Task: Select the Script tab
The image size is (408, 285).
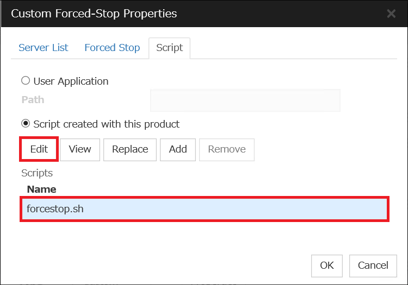Action: tap(169, 48)
